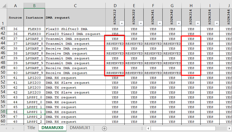Click source value 46 cell
232x132 pixels.
coord(15,112)
